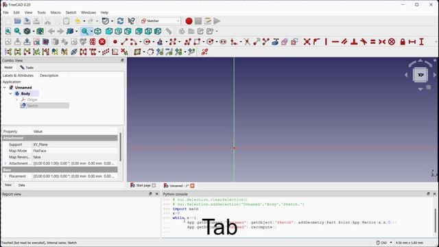Screen dimensions: 439x247
Task: Toggle floating for Combo View panel
Action: coord(122,60)
